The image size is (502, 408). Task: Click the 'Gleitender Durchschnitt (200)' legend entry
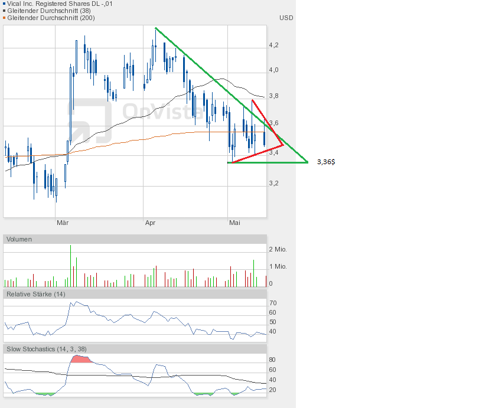click(x=51, y=18)
